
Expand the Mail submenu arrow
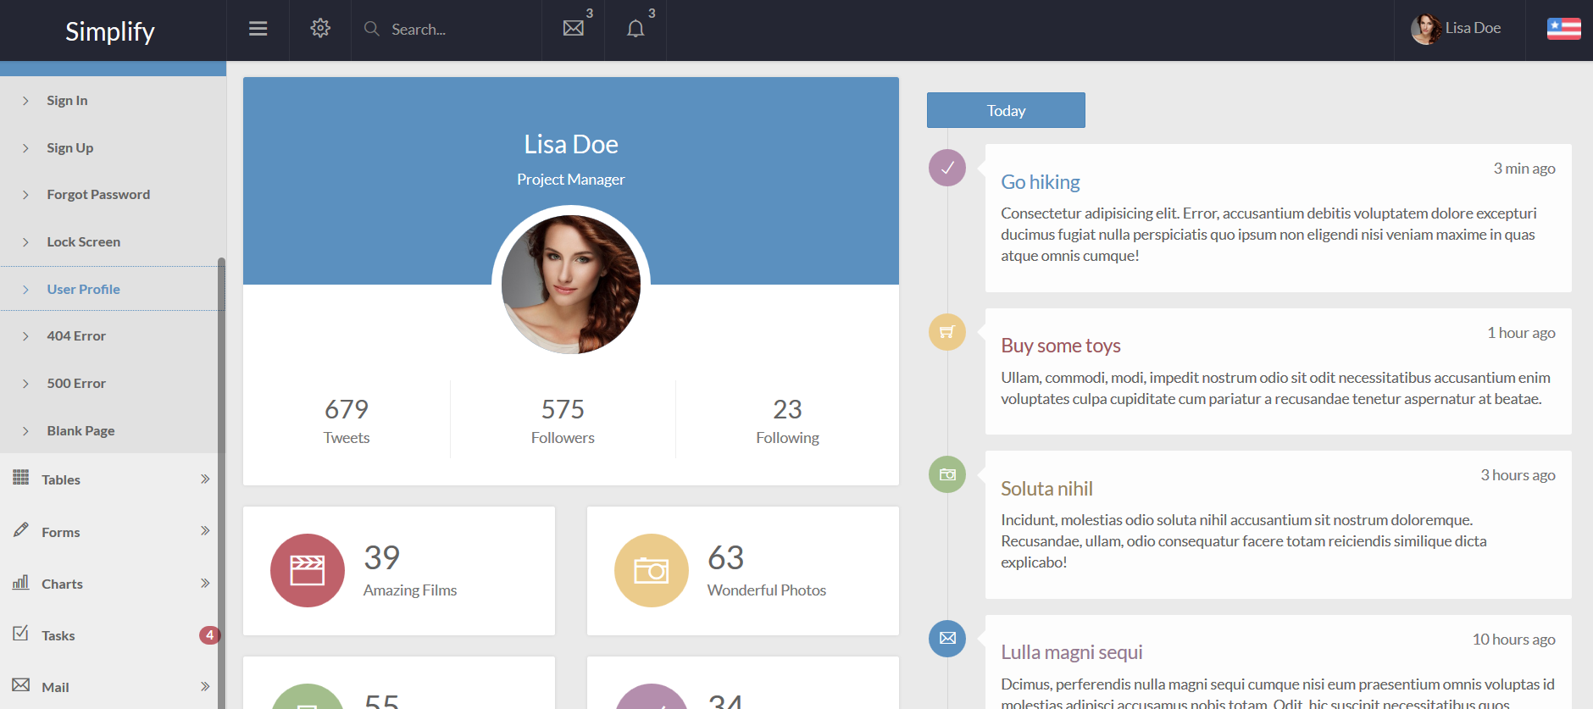point(205,686)
